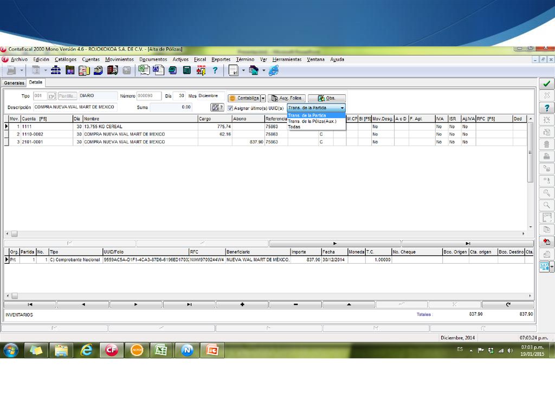
Task: Click the organization chart toolbar icon
Action: pyautogui.click(x=56, y=70)
